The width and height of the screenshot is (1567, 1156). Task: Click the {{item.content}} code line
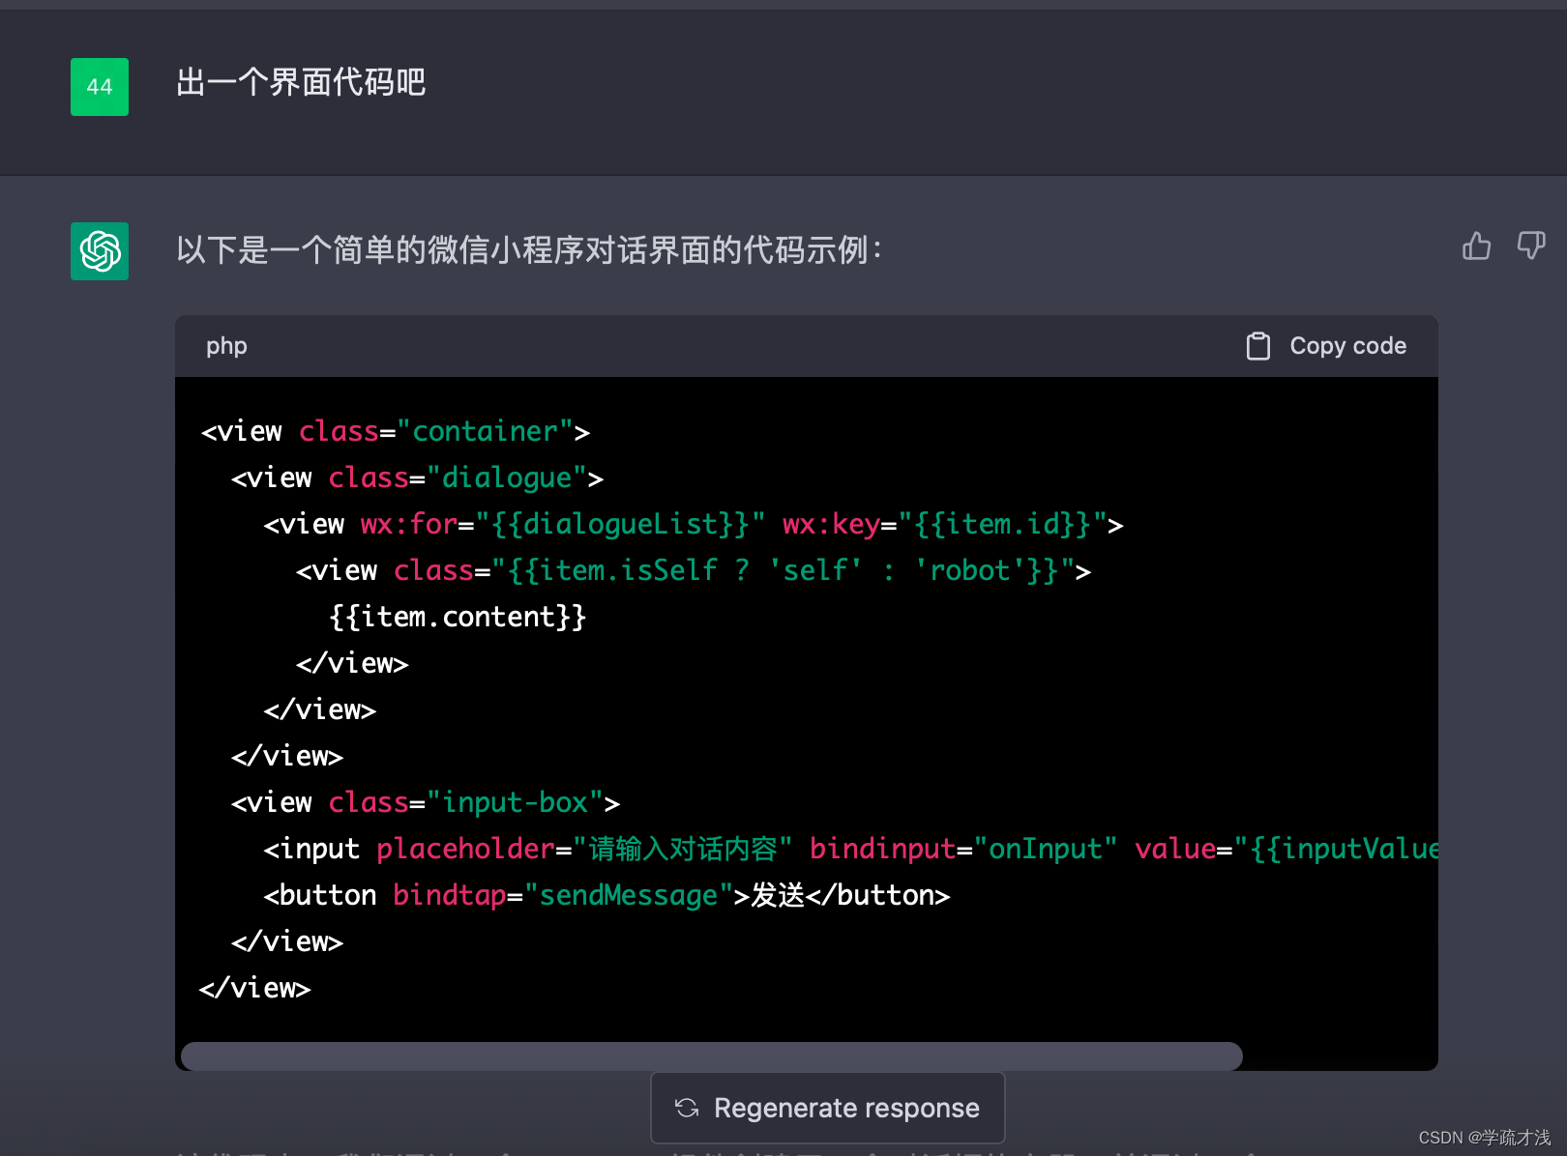[458, 617]
